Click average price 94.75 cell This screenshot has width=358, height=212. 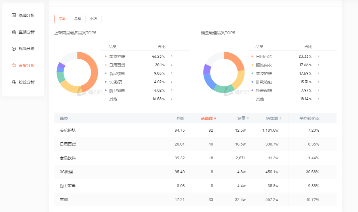(x=180, y=130)
